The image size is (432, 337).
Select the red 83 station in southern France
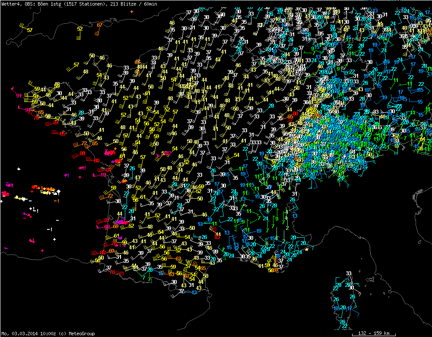[x=217, y=237]
